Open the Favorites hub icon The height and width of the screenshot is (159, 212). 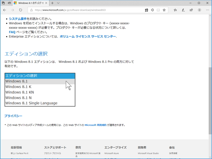[x=175, y=10]
